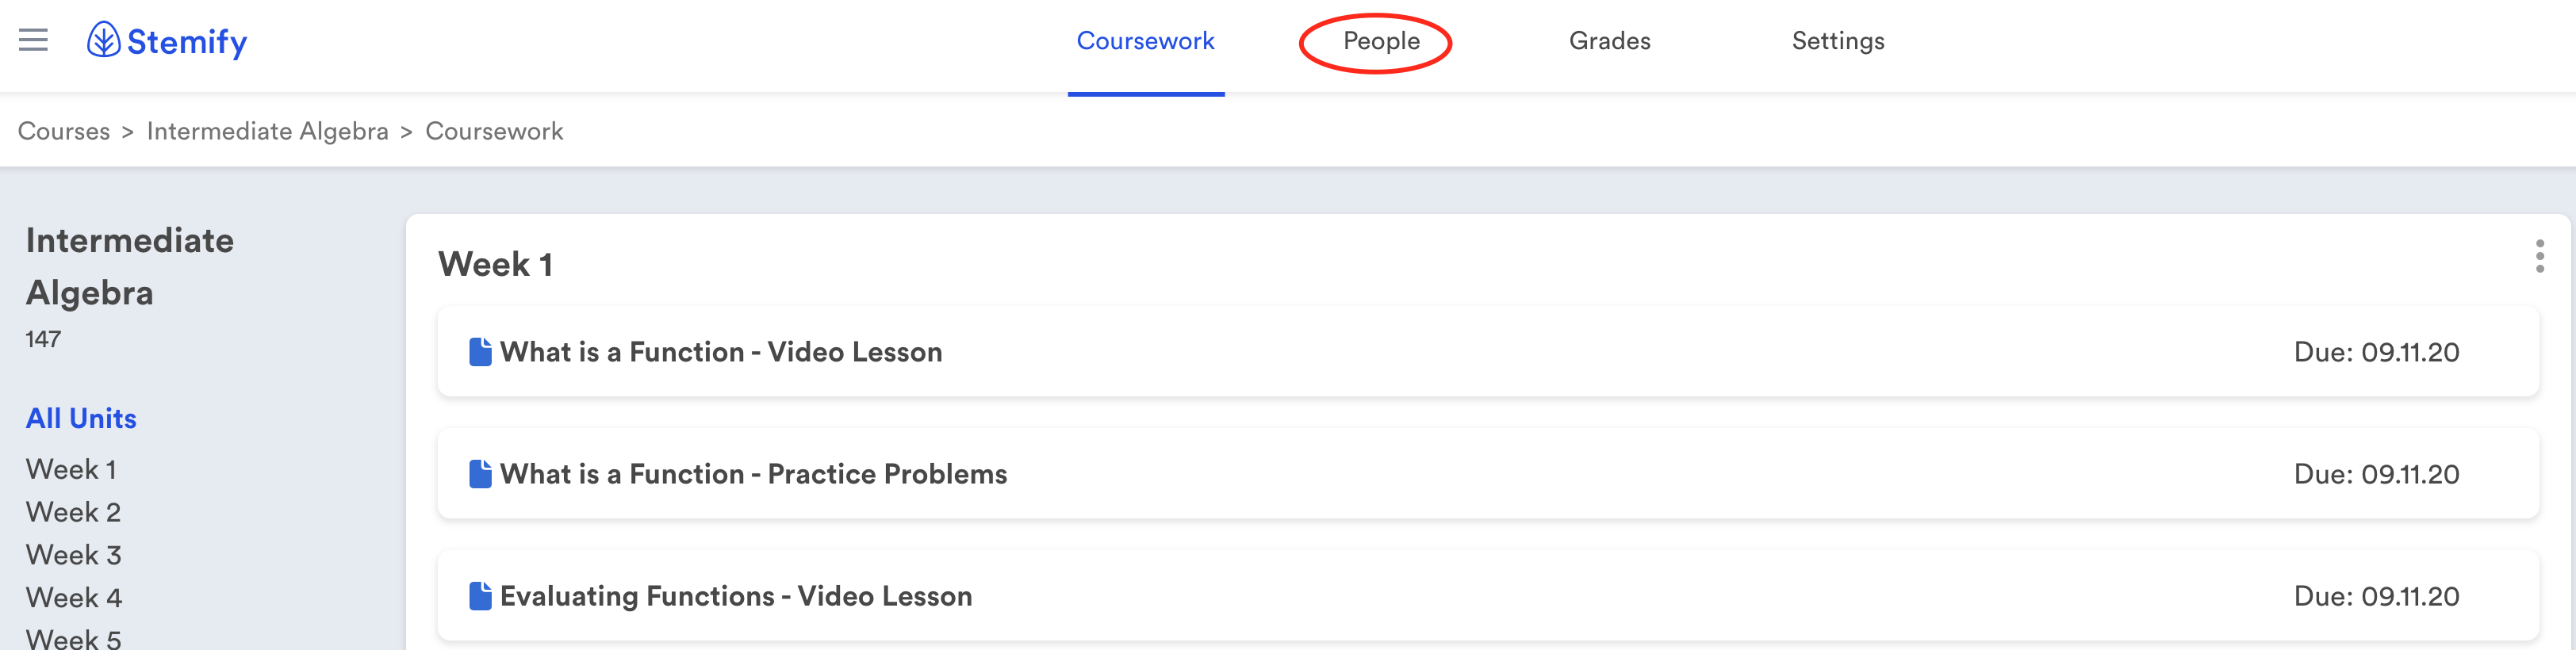Go to the Grades tab
Viewport: 2576px width, 650px height.
click(1609, 41)
